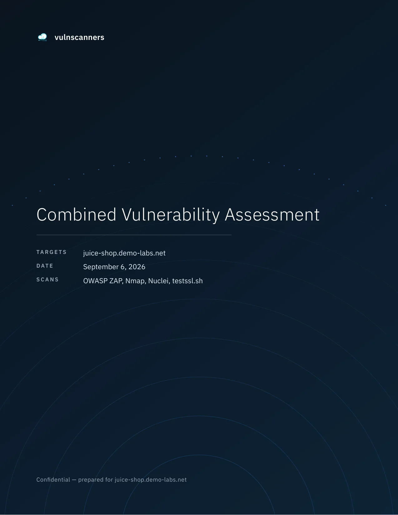Click the target juice-shop.demo-labs.net value

(x=124, y=253)
